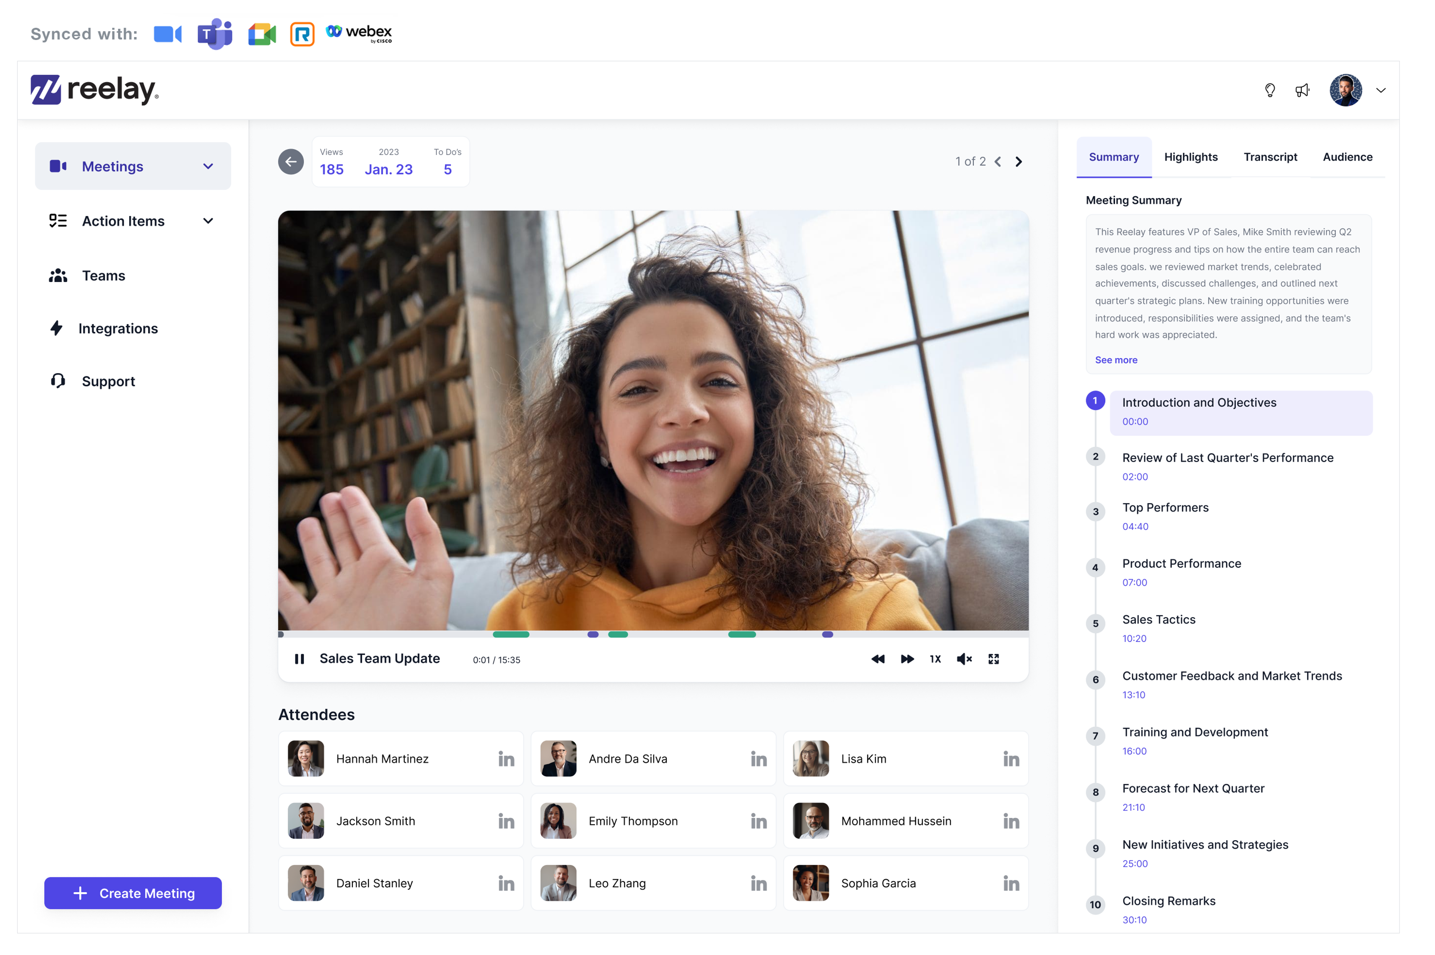Image resolution: width=1435 pixels, height=955 pixels.
Task: Fast forward the video
Action: click(x=907, y=659)
